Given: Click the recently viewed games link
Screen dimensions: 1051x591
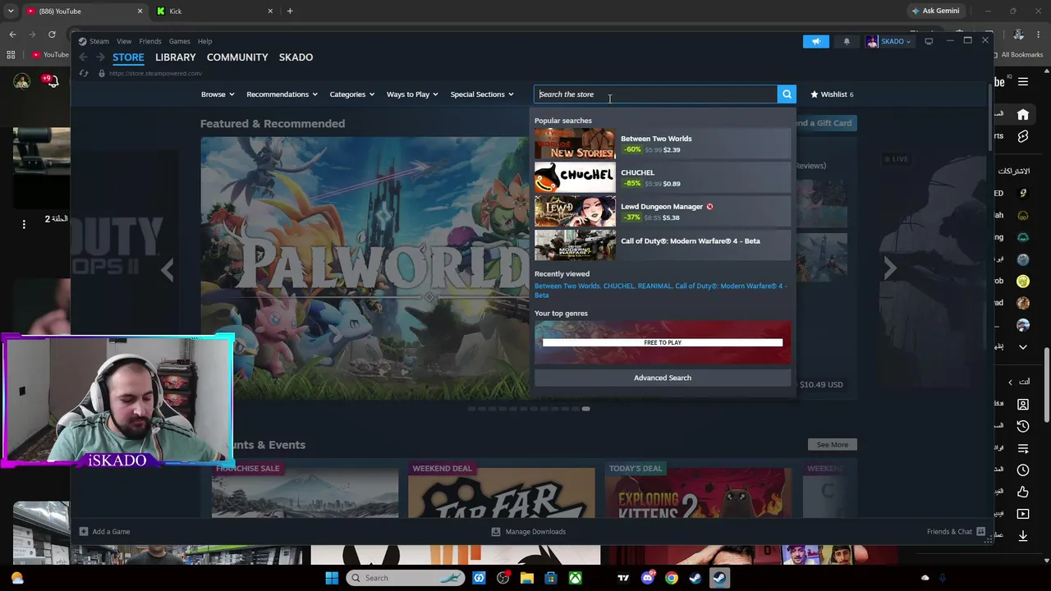Looking at the screenshot, I should pyautogui.click(x=661, y=291).
